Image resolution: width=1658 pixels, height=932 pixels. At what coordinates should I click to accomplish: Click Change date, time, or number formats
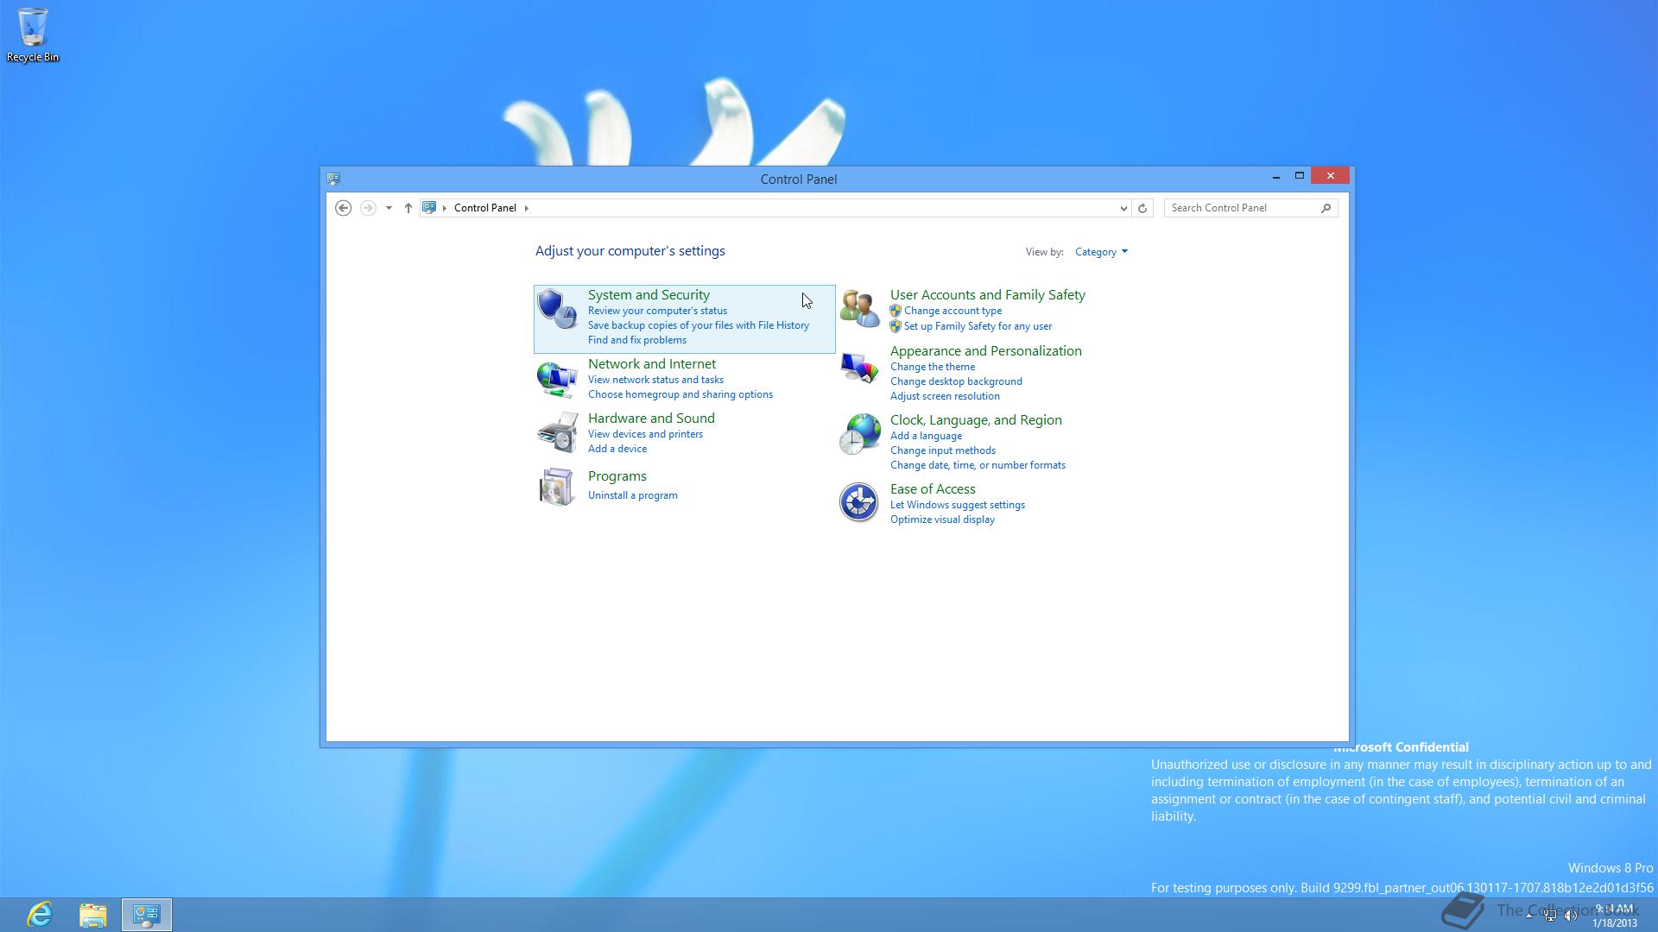(978, 465)
